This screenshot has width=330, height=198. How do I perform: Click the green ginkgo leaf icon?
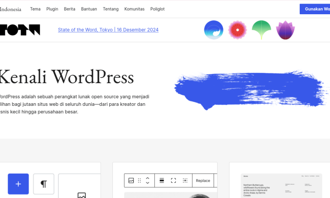point(261,30)
